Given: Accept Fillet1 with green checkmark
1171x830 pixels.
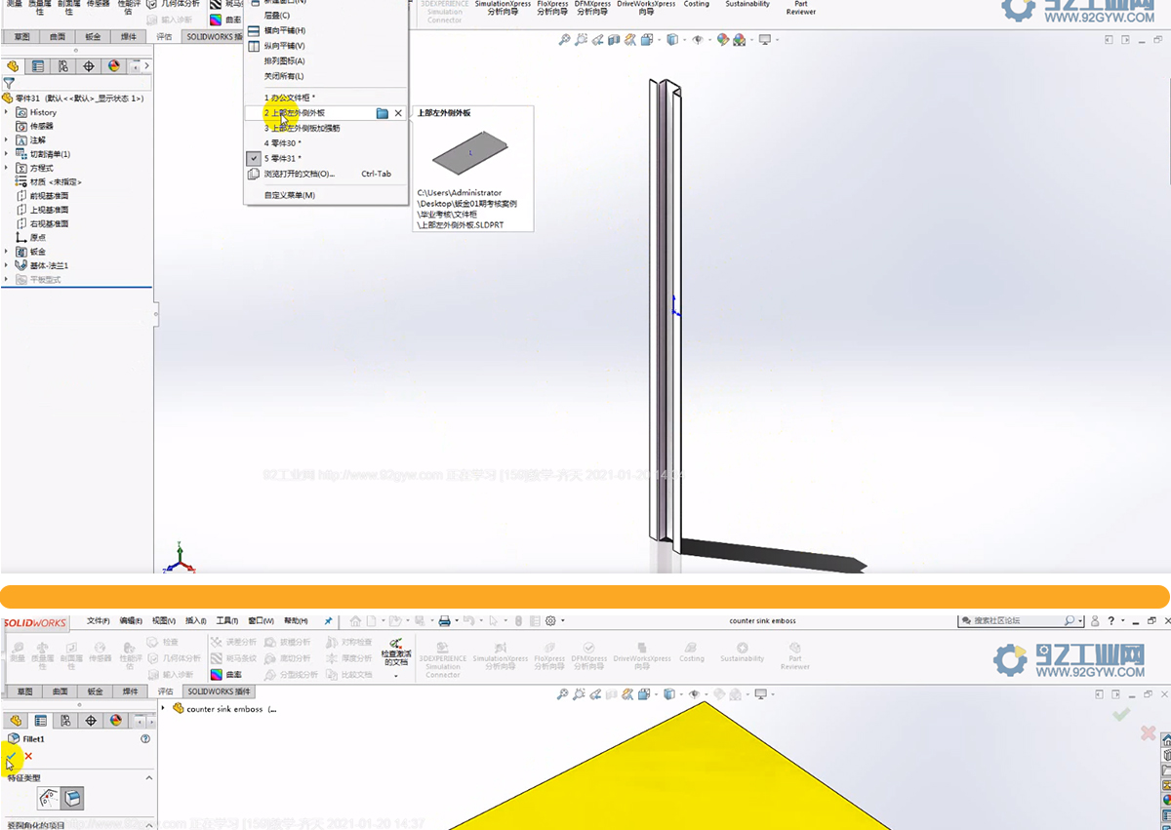Looking at the screenshot, I should point(11,756).
